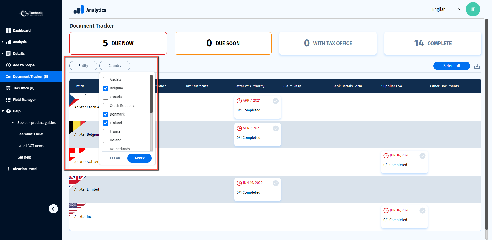The height and width of the screenshot is (240, 492).
Task: Click Anixter Inc clock due-date icon
Action: [x=386, y=211]
